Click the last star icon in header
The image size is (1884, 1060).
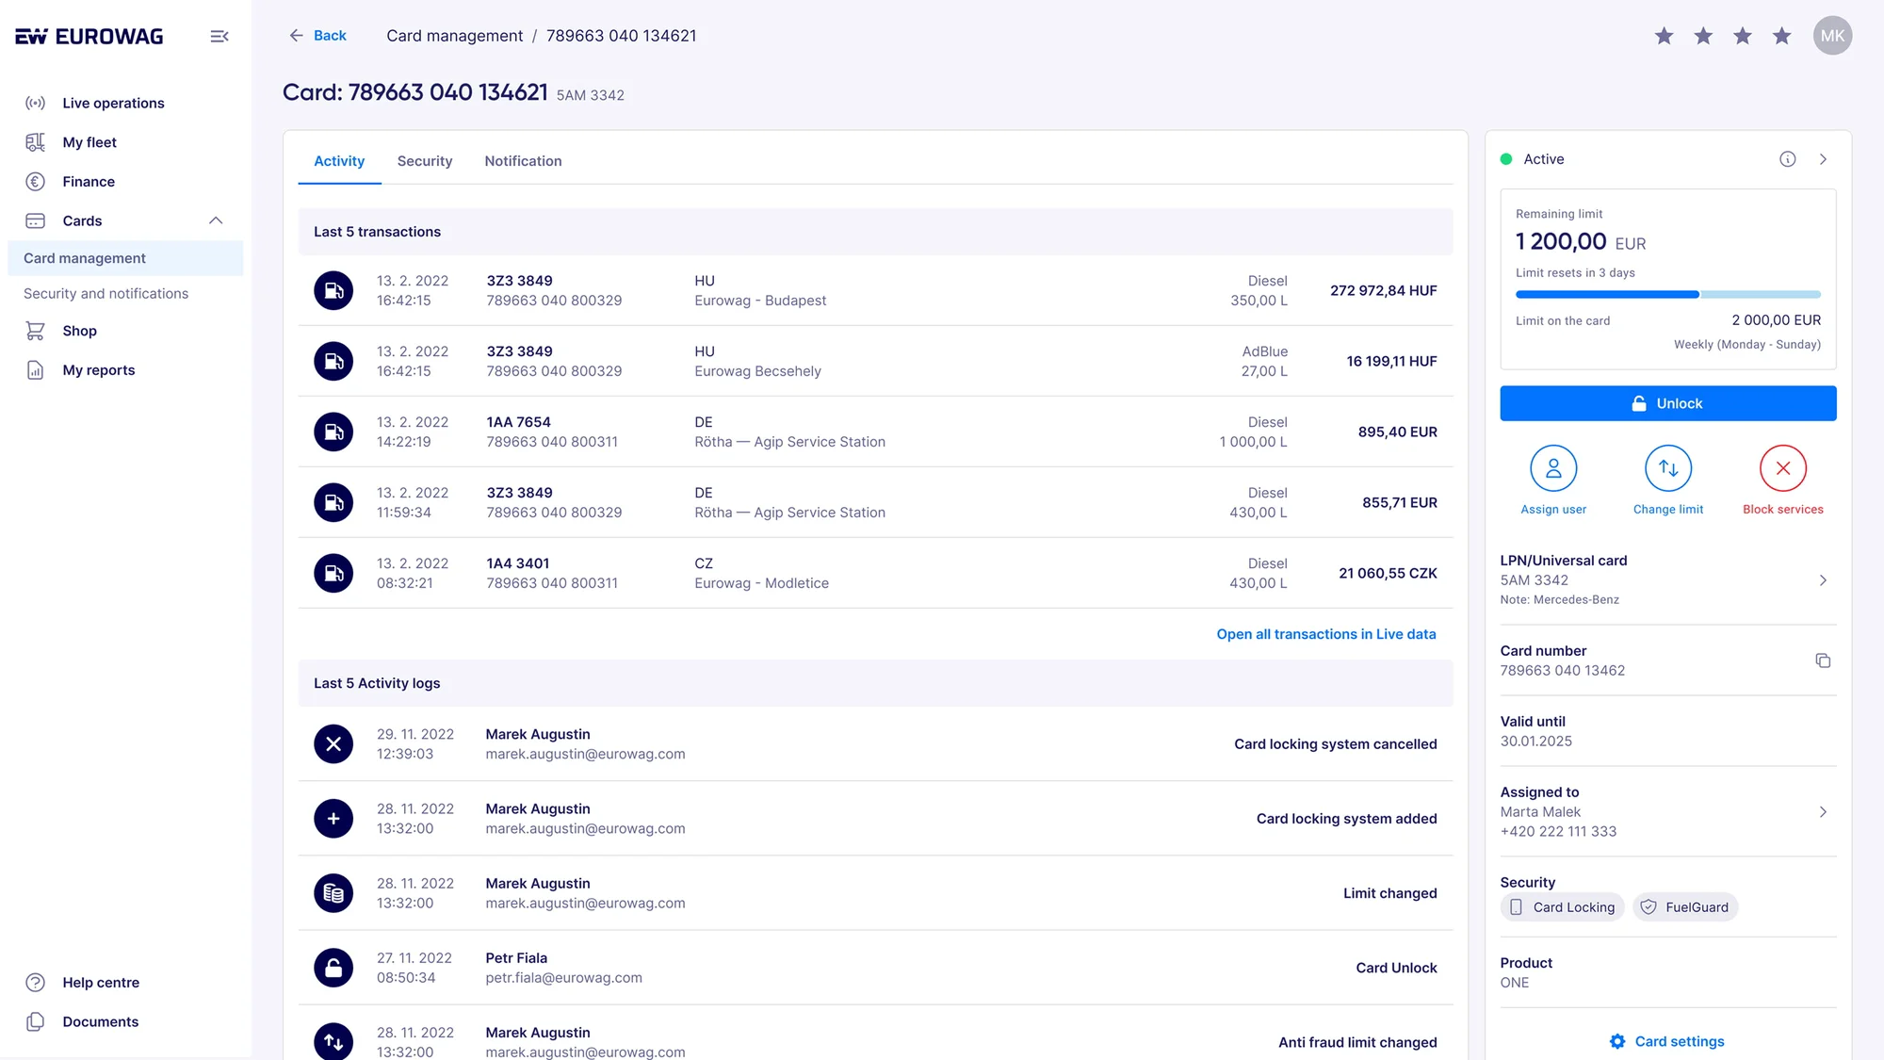1781,36
